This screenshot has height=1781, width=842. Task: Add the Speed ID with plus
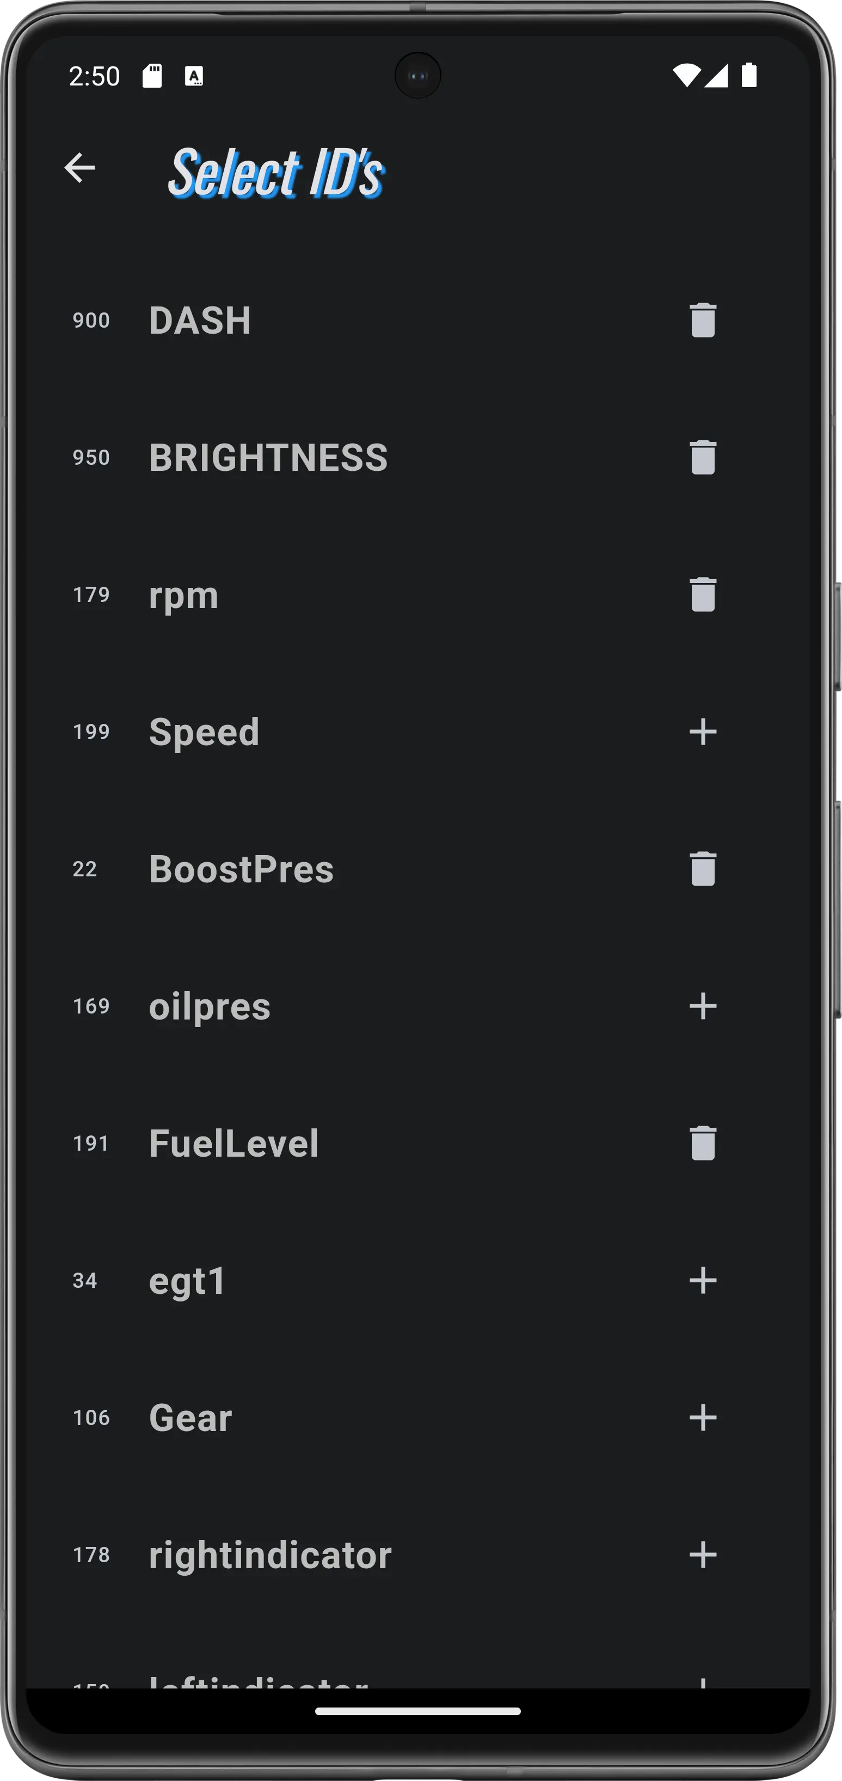702,732
